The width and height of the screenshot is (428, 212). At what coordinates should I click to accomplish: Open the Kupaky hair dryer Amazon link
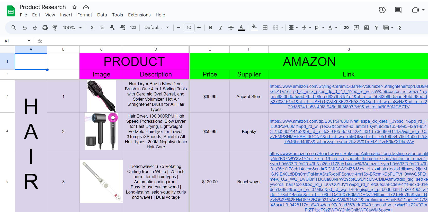(x=349, y=131)
